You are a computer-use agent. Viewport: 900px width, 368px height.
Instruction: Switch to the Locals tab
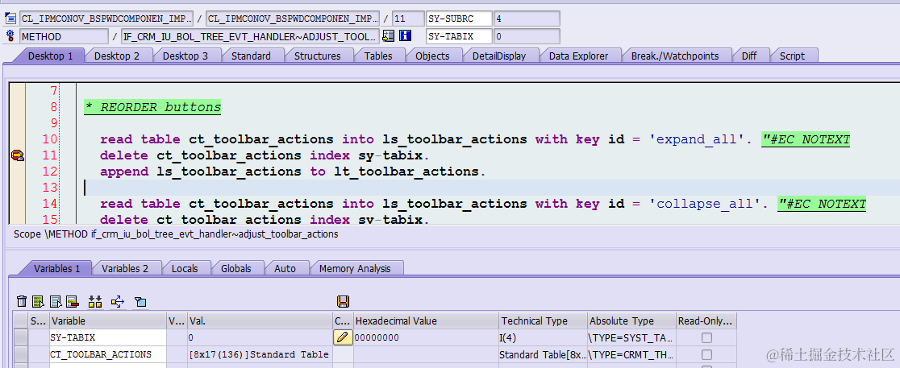185,268
